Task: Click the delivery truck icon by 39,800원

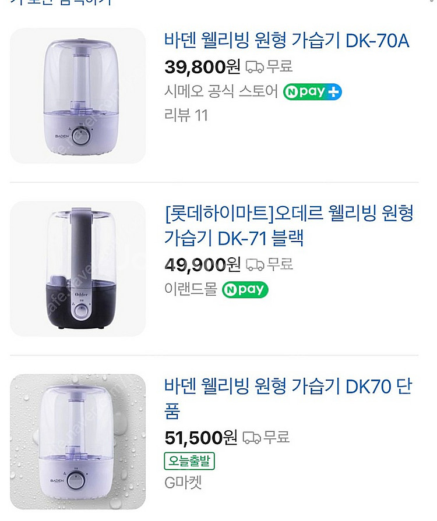Action: coord(255,67)
